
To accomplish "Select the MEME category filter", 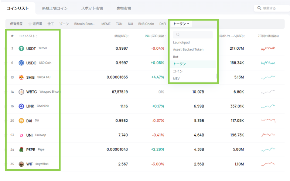I will (106, 24).
